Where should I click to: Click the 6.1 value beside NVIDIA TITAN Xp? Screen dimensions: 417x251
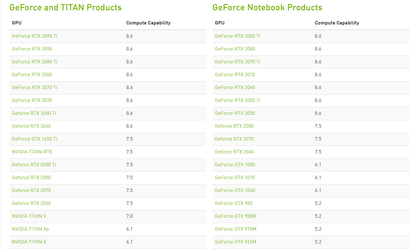(x=130, y=229)
